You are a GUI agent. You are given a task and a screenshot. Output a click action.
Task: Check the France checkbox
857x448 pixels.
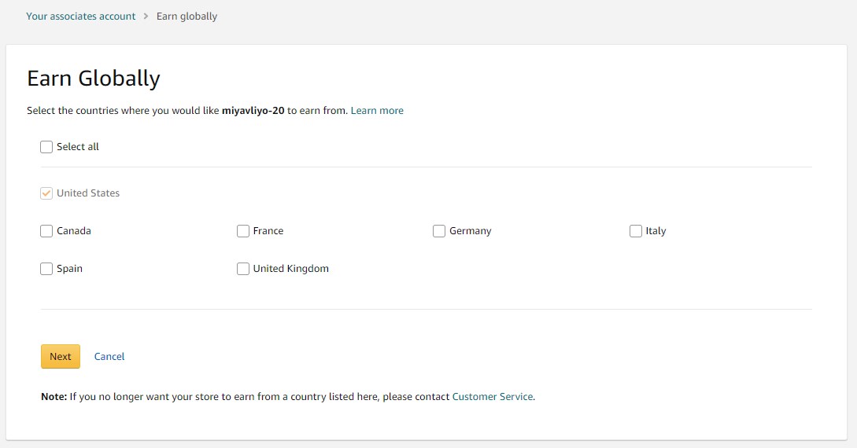(x=242, y=231)
